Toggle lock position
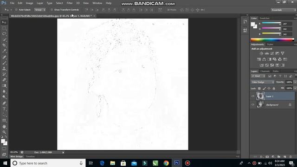This screenshot has width=297, height=167. coord(269,89)
